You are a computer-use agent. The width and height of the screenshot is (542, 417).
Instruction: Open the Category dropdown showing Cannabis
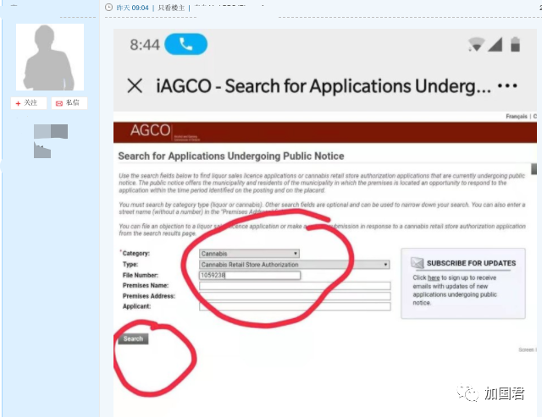tap(249, 254)
